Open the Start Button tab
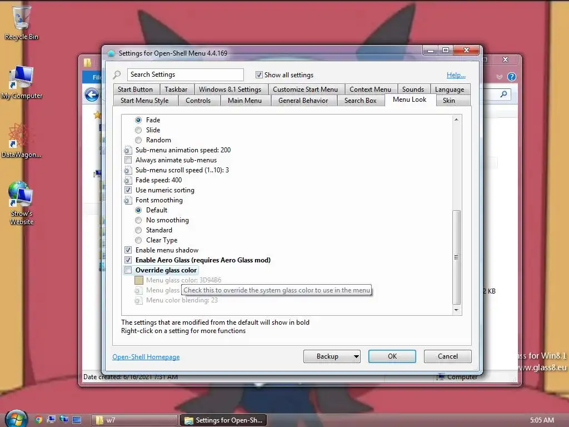The image size is (569, 427). point(136,90)
